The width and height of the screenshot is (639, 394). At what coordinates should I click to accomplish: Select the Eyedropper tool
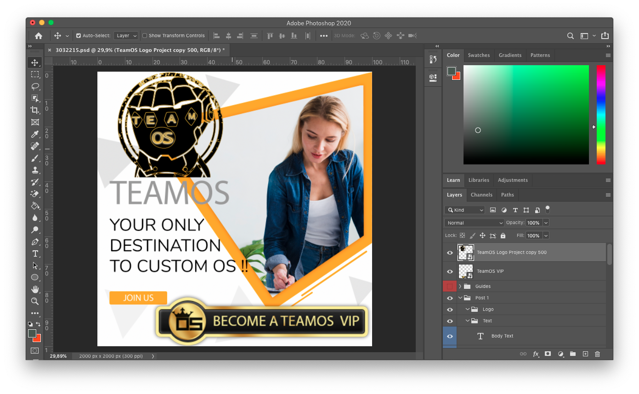[x=35, y=134]
